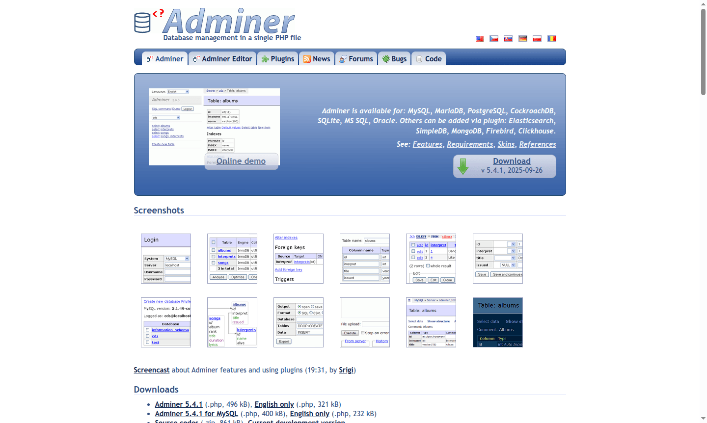Switch language using the Czech flag icon
707x423 pixels.
coord(493,39)
